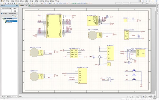Open the Workspace1.DsnWrk dropdown

[x=6, y=9]
